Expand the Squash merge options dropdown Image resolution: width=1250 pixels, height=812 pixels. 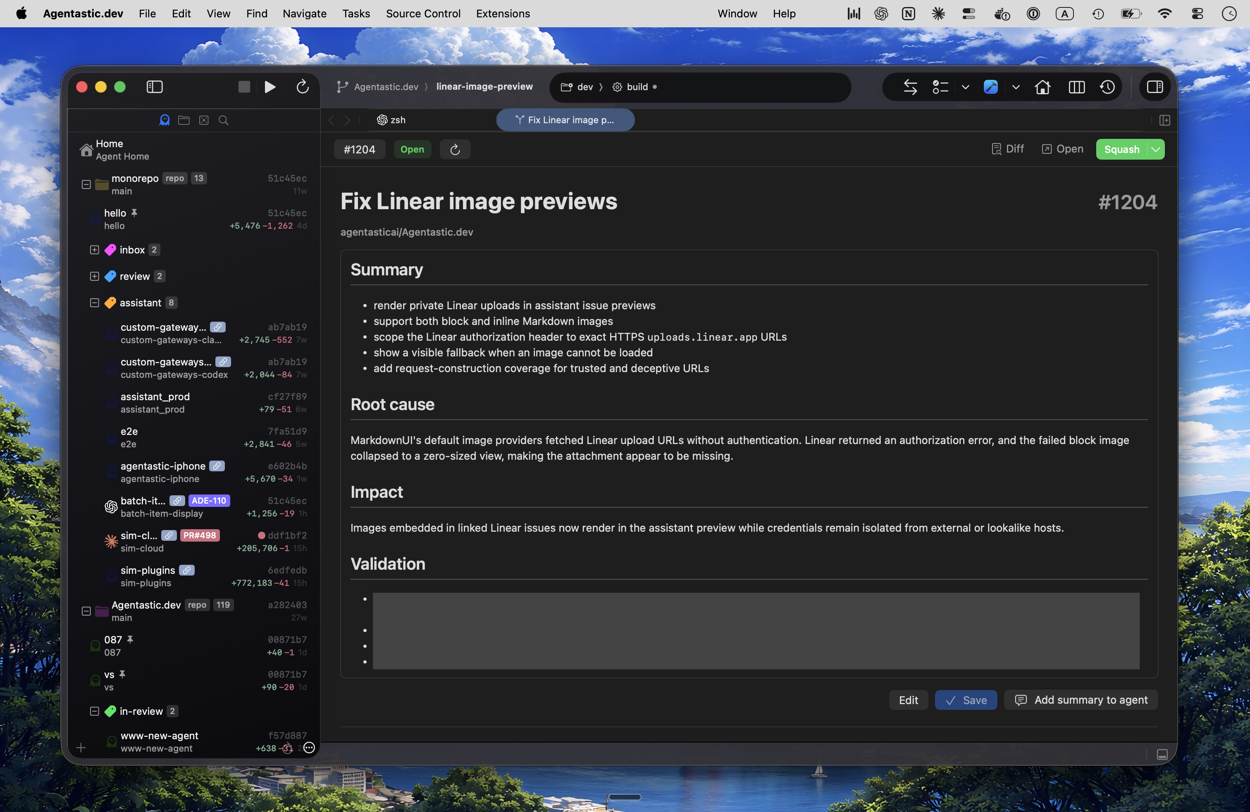[1155, 149]
